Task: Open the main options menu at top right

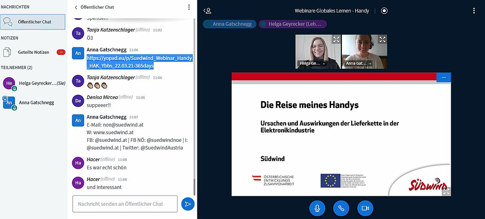Action: click(474, 11)
